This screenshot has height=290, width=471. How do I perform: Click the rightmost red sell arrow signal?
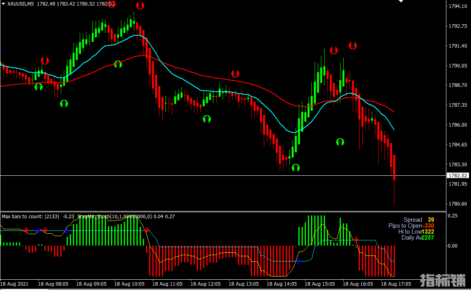[x=353, y=46]
